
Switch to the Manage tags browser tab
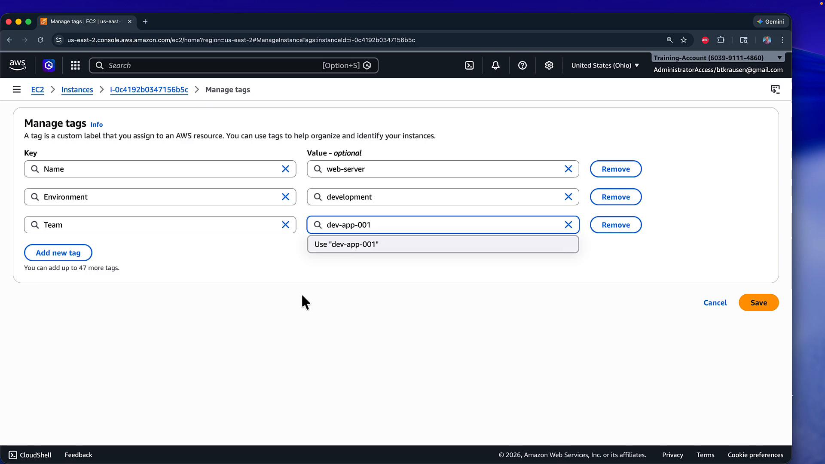click(86, 21)
